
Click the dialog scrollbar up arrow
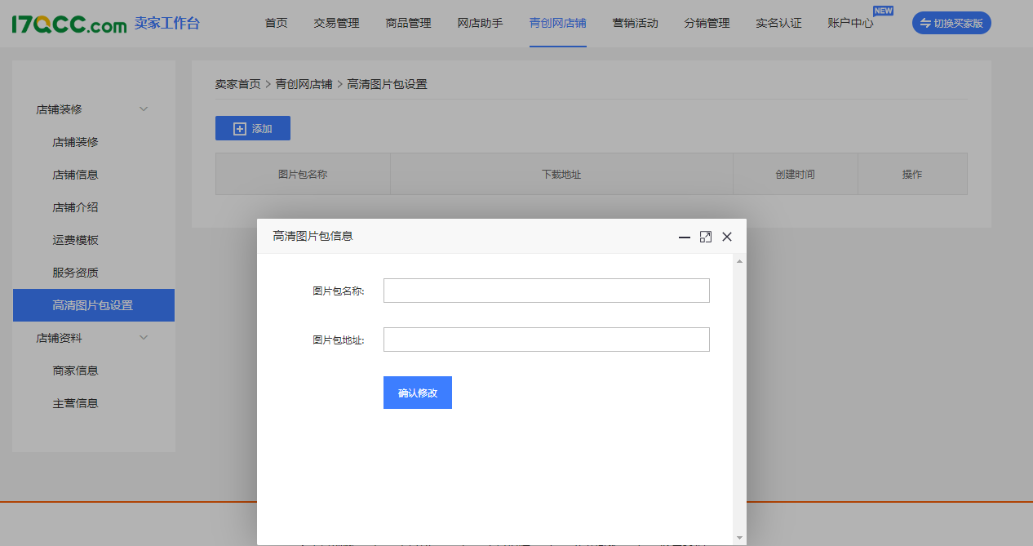pyautogui.click(x=739, y=261)
